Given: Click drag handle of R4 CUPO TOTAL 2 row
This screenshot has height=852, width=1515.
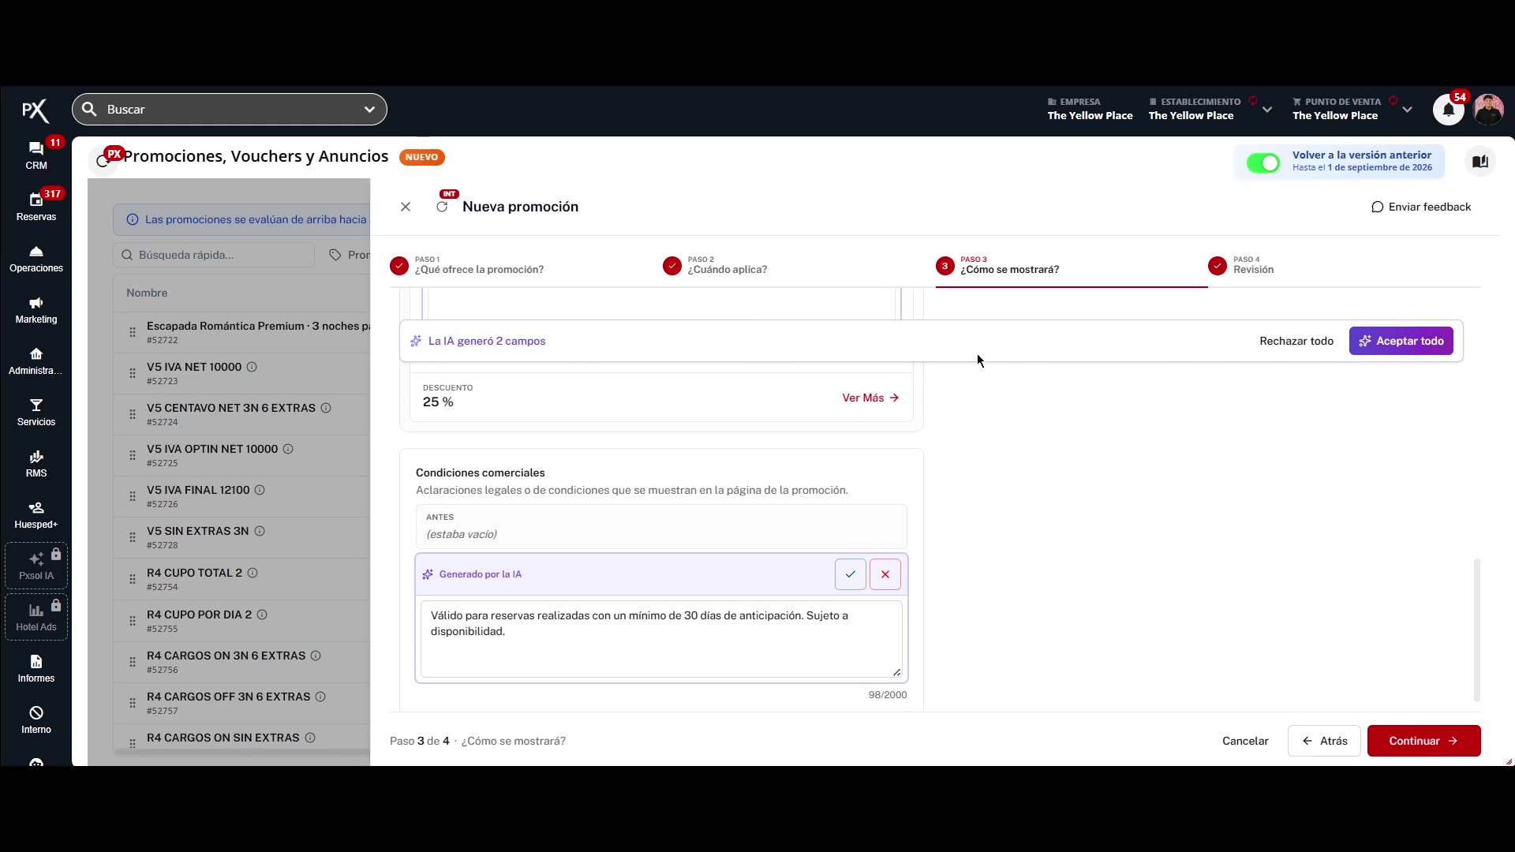Looking at the screenshot, I should (133, 579).
